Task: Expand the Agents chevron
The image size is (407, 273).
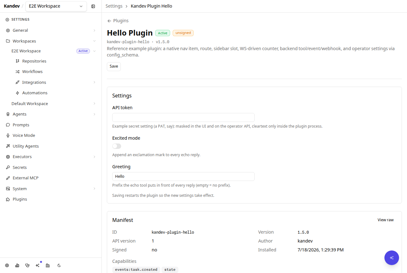Action: 94,114
